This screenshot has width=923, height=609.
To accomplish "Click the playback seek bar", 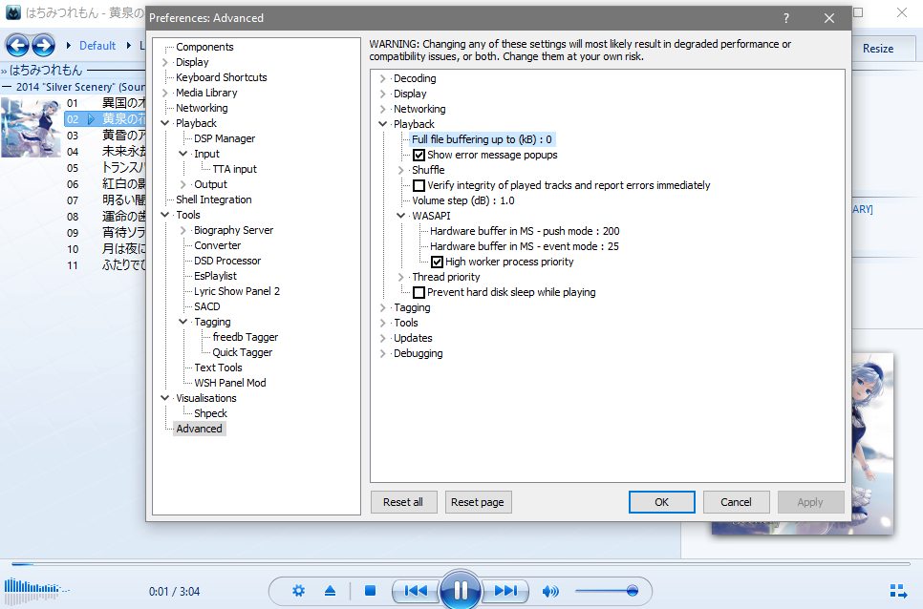I will (461, 564).
